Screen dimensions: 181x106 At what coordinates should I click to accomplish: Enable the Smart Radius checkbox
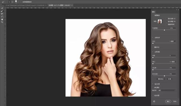[x=153, y=47]
